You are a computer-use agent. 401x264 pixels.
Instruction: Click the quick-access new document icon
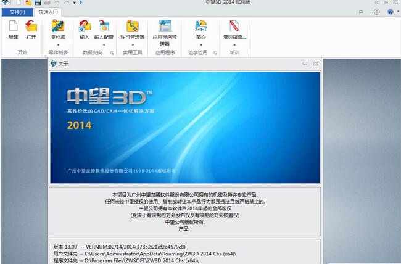tap(19, 2)
